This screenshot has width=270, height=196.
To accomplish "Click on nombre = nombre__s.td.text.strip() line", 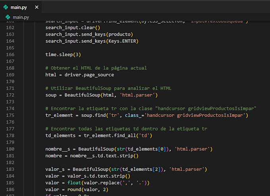I will [92, 156].
